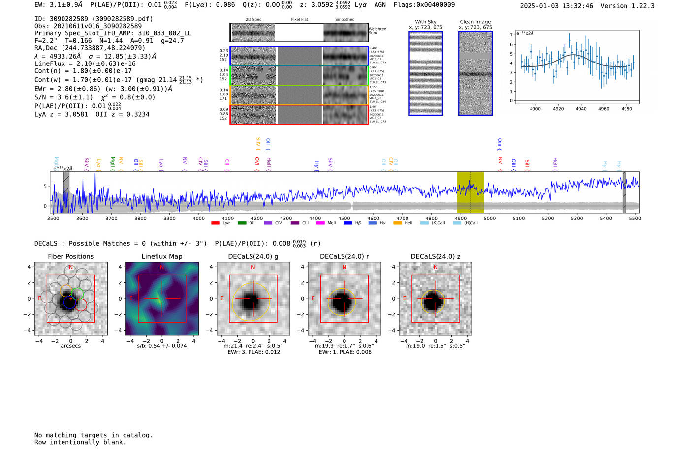Click the gray hatched band near 5460

click(624, 192)
